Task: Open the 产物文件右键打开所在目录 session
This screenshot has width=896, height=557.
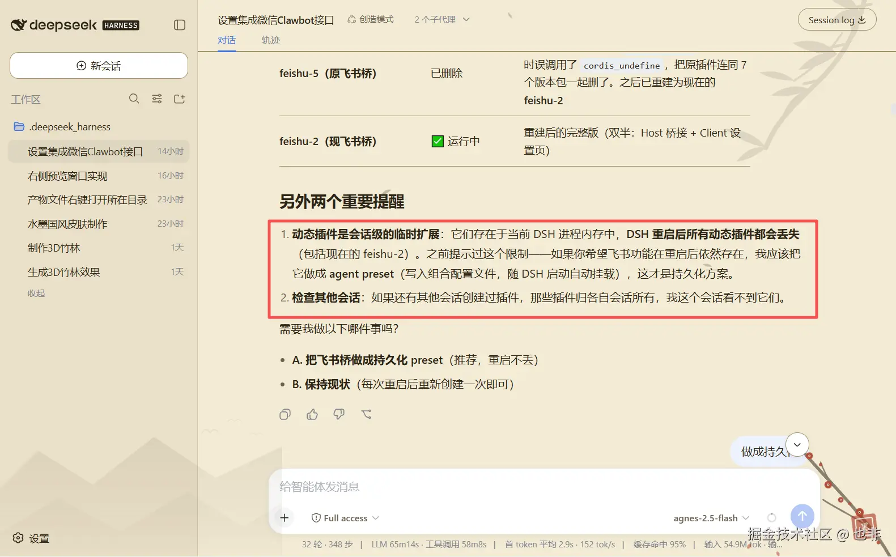Action: click(x=99, y=199)
